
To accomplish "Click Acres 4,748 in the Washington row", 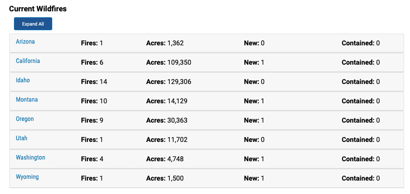I will 165,159.
